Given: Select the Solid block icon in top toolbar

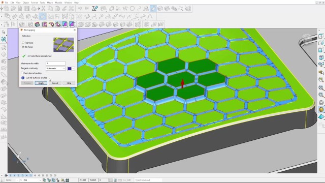Looking at the screenshot, I should 160,9.
